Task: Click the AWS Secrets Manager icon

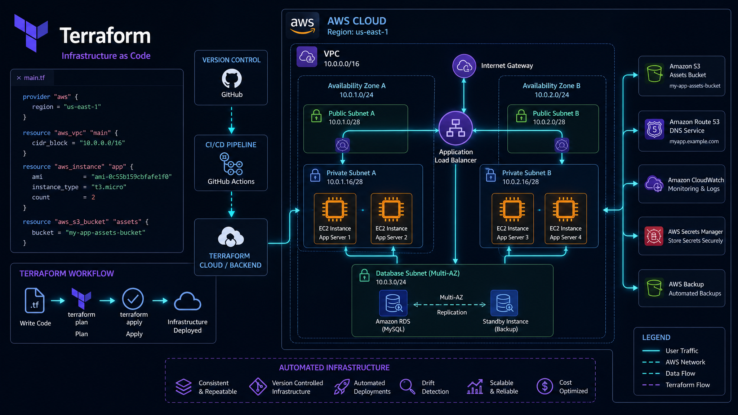Action: coord(654,236)
